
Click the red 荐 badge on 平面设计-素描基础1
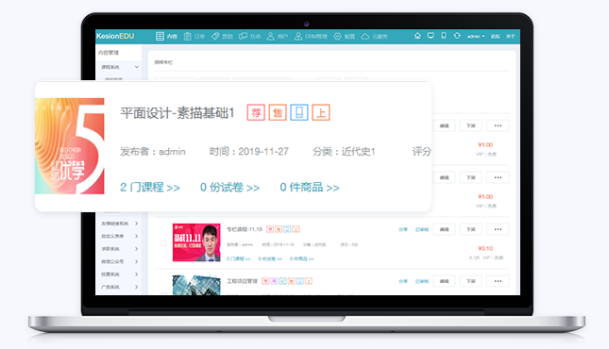coord(256,112)
